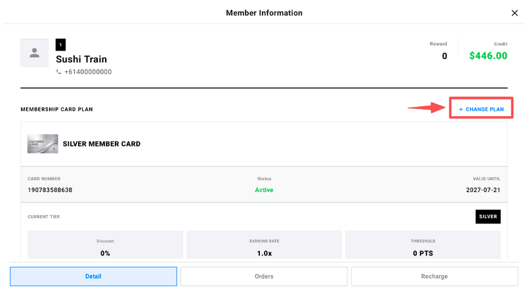Switch to the Orders tab
This screenshot has height=291, width=525.
click(x=264, y=277)
